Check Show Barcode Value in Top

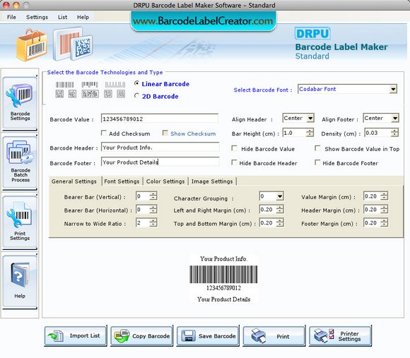pyautogui.click(x=317, y=148)
